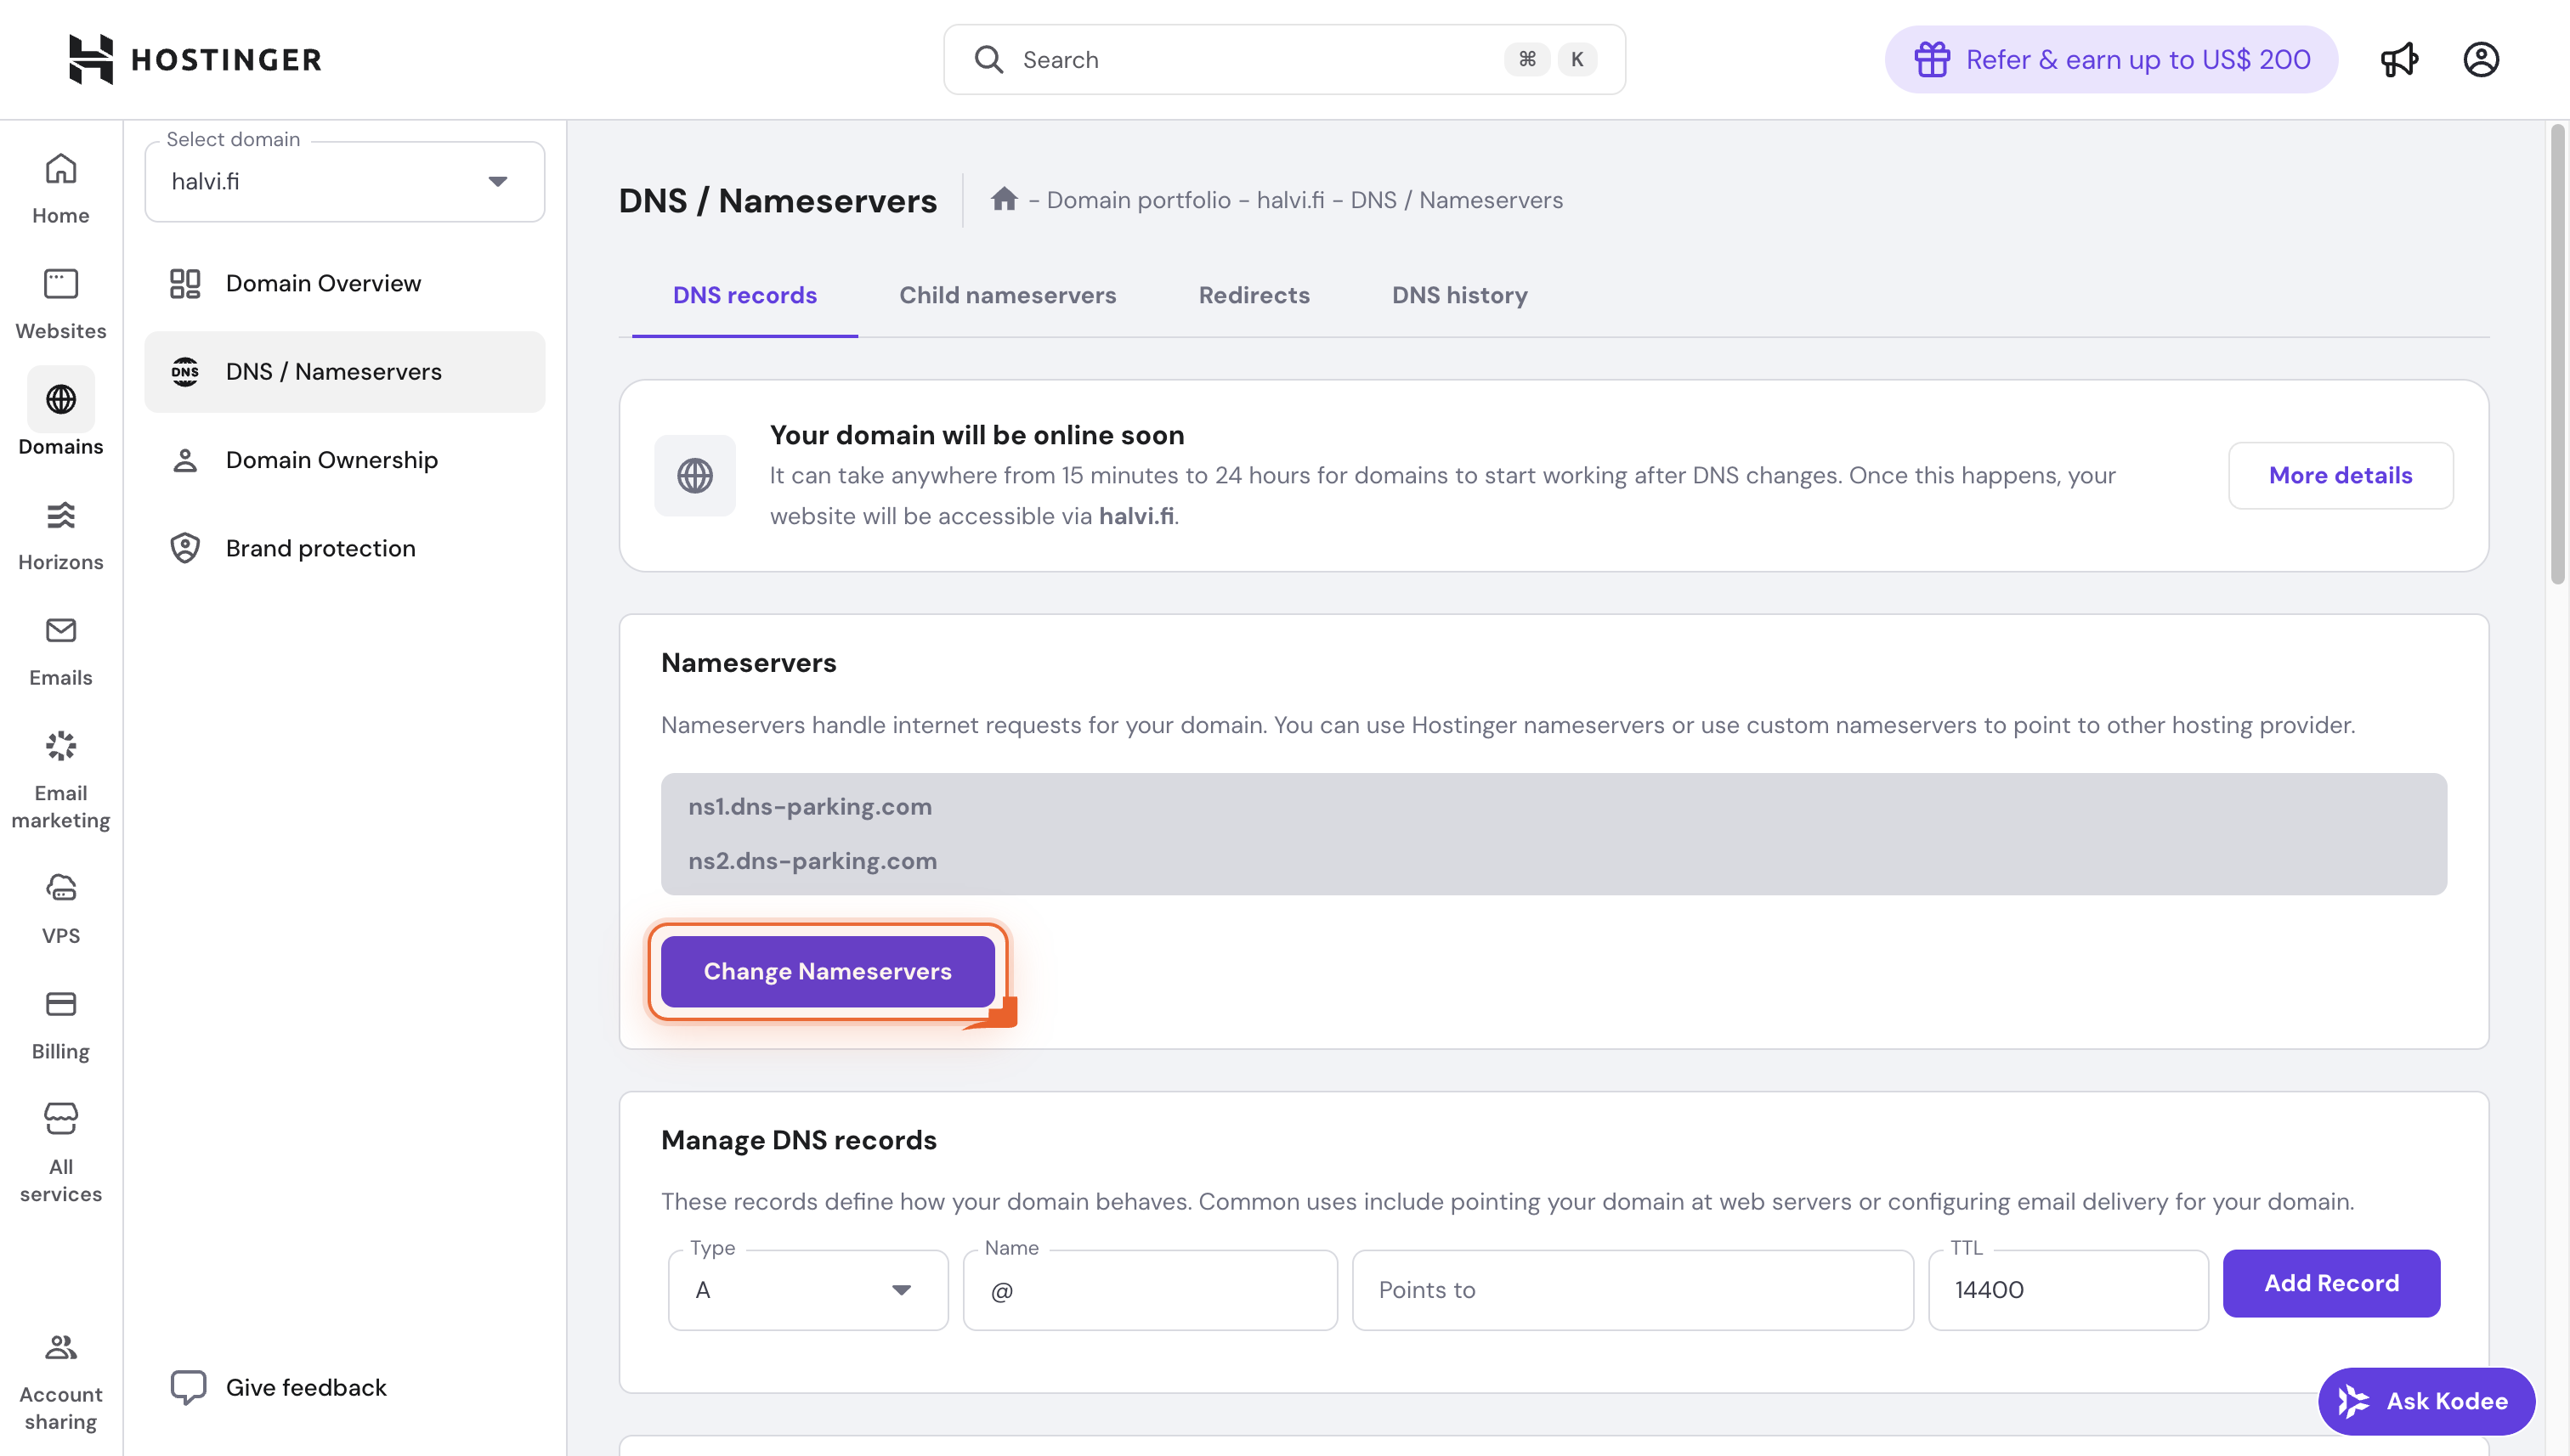Open the Email marketing icon
The width and height of the screenshot is (2570, 1456).
tap(60, 746)
